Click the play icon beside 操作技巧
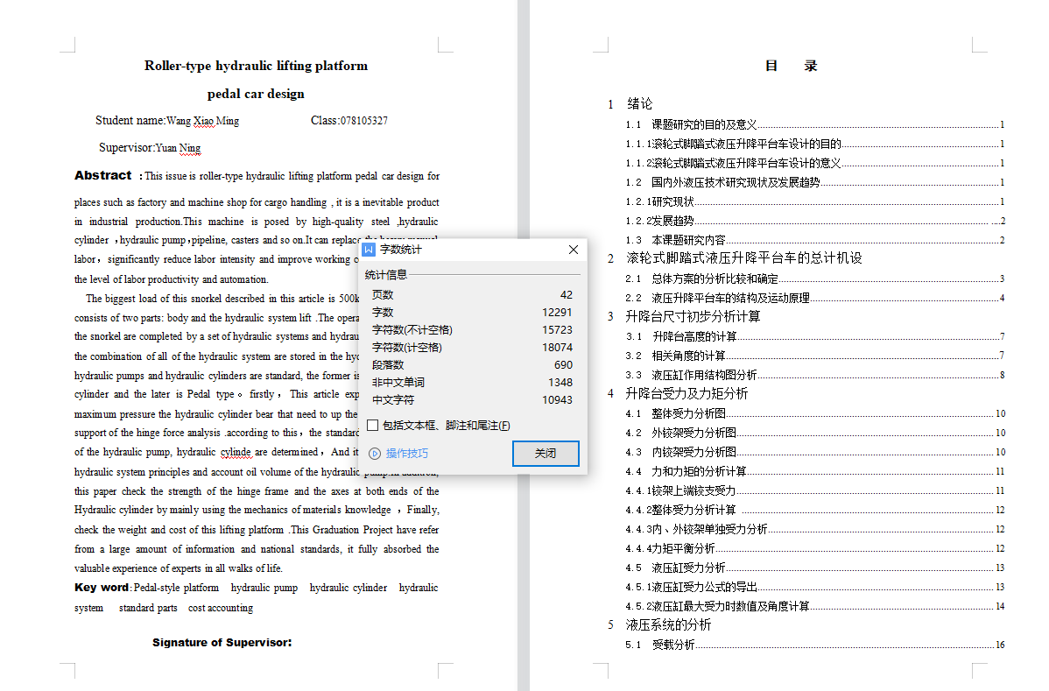The width and height of the screenshot is (1049, 691). pyautogui.click(x=375, y=453)
